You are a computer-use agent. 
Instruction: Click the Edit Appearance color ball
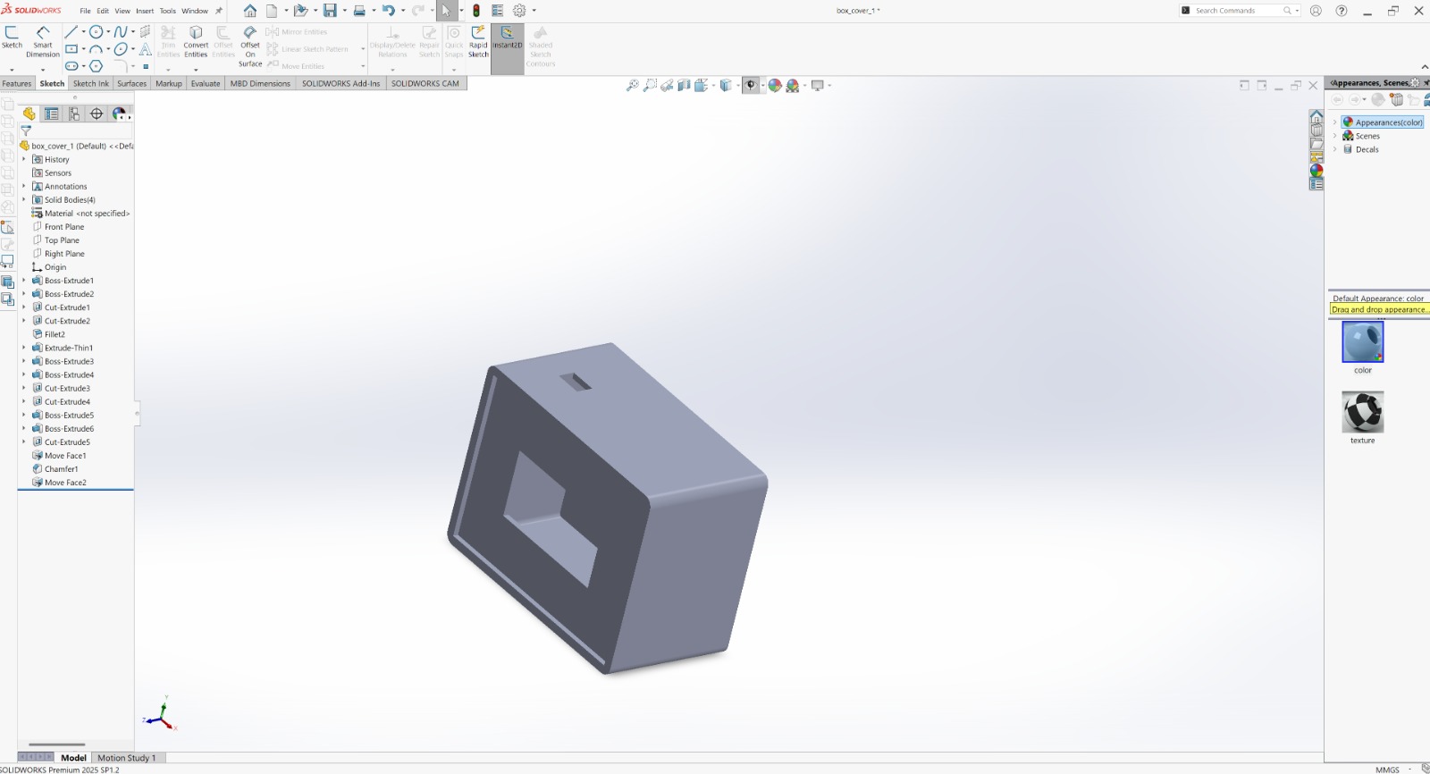coord(775,86)
